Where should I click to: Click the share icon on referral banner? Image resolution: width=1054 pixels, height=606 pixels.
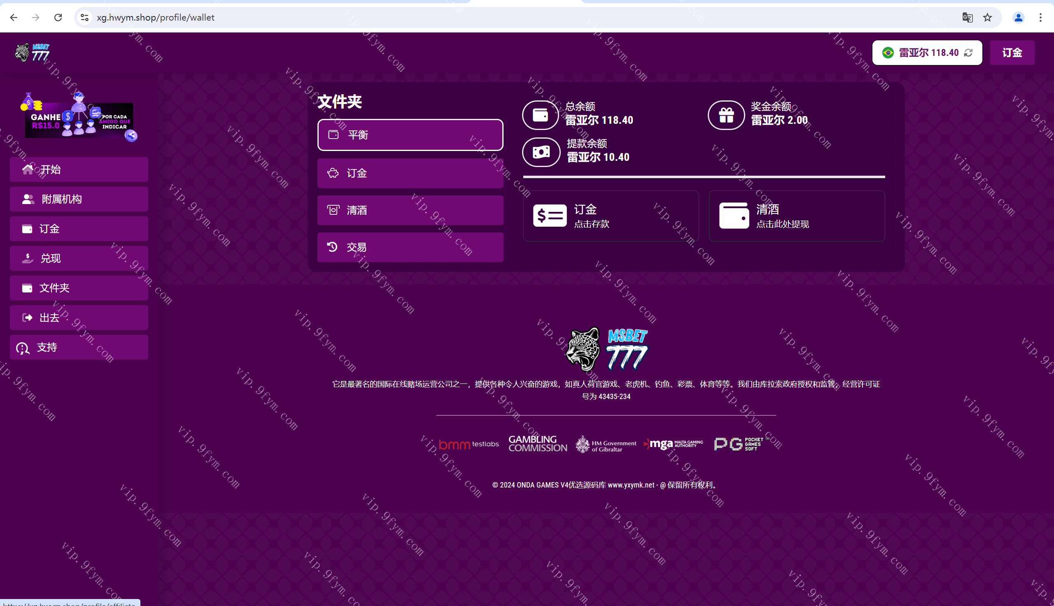coord(131,135)
